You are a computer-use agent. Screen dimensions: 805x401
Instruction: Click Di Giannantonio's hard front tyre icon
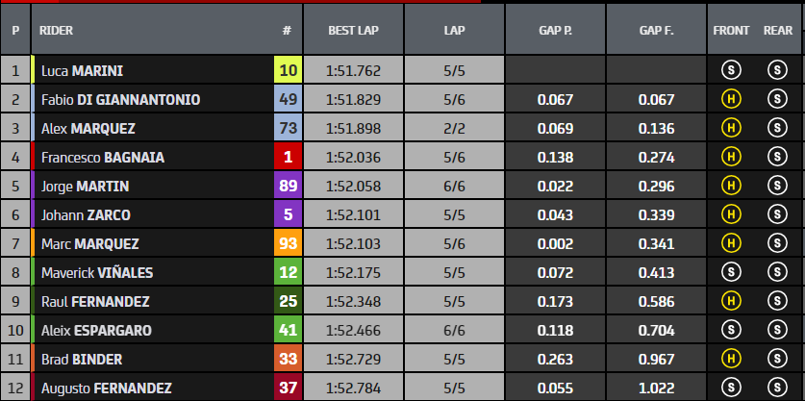click(732, 99)
